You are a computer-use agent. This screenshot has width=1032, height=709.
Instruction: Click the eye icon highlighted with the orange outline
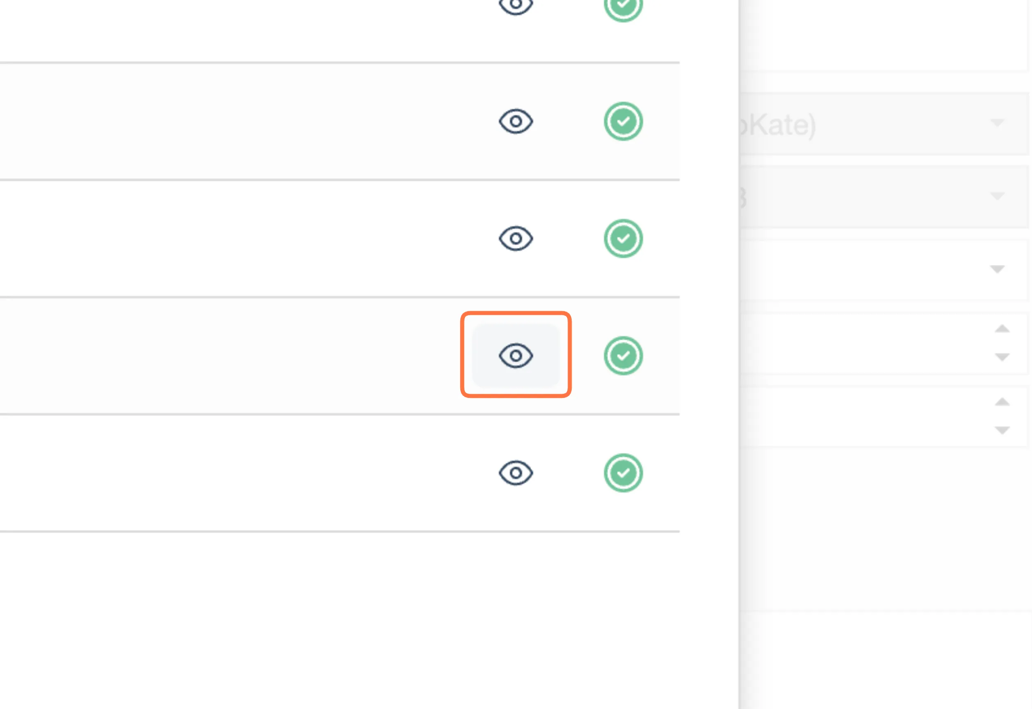click(516, 355)
